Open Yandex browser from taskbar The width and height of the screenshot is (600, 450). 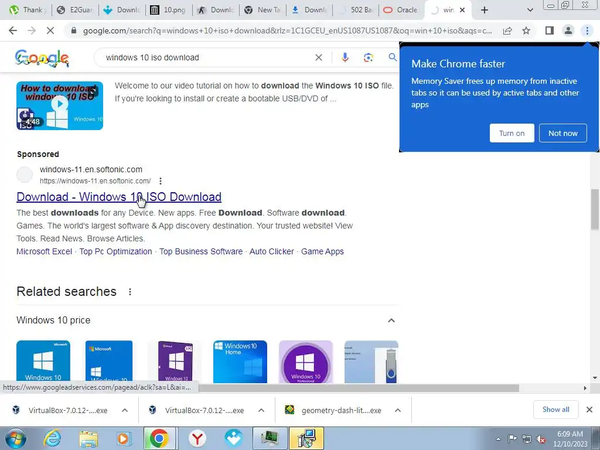(197, 438)
